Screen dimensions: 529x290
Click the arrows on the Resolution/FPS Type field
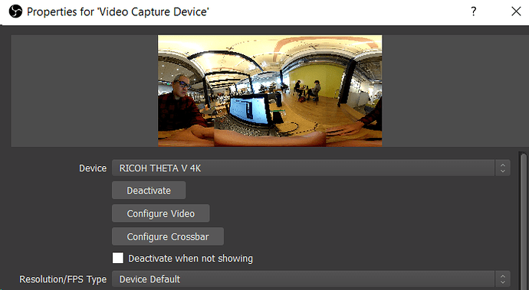tap(503, 279)
